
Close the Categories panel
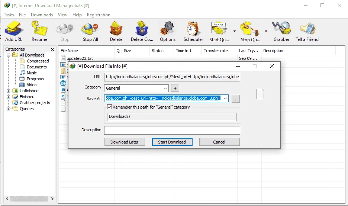(x=52, y=49)
